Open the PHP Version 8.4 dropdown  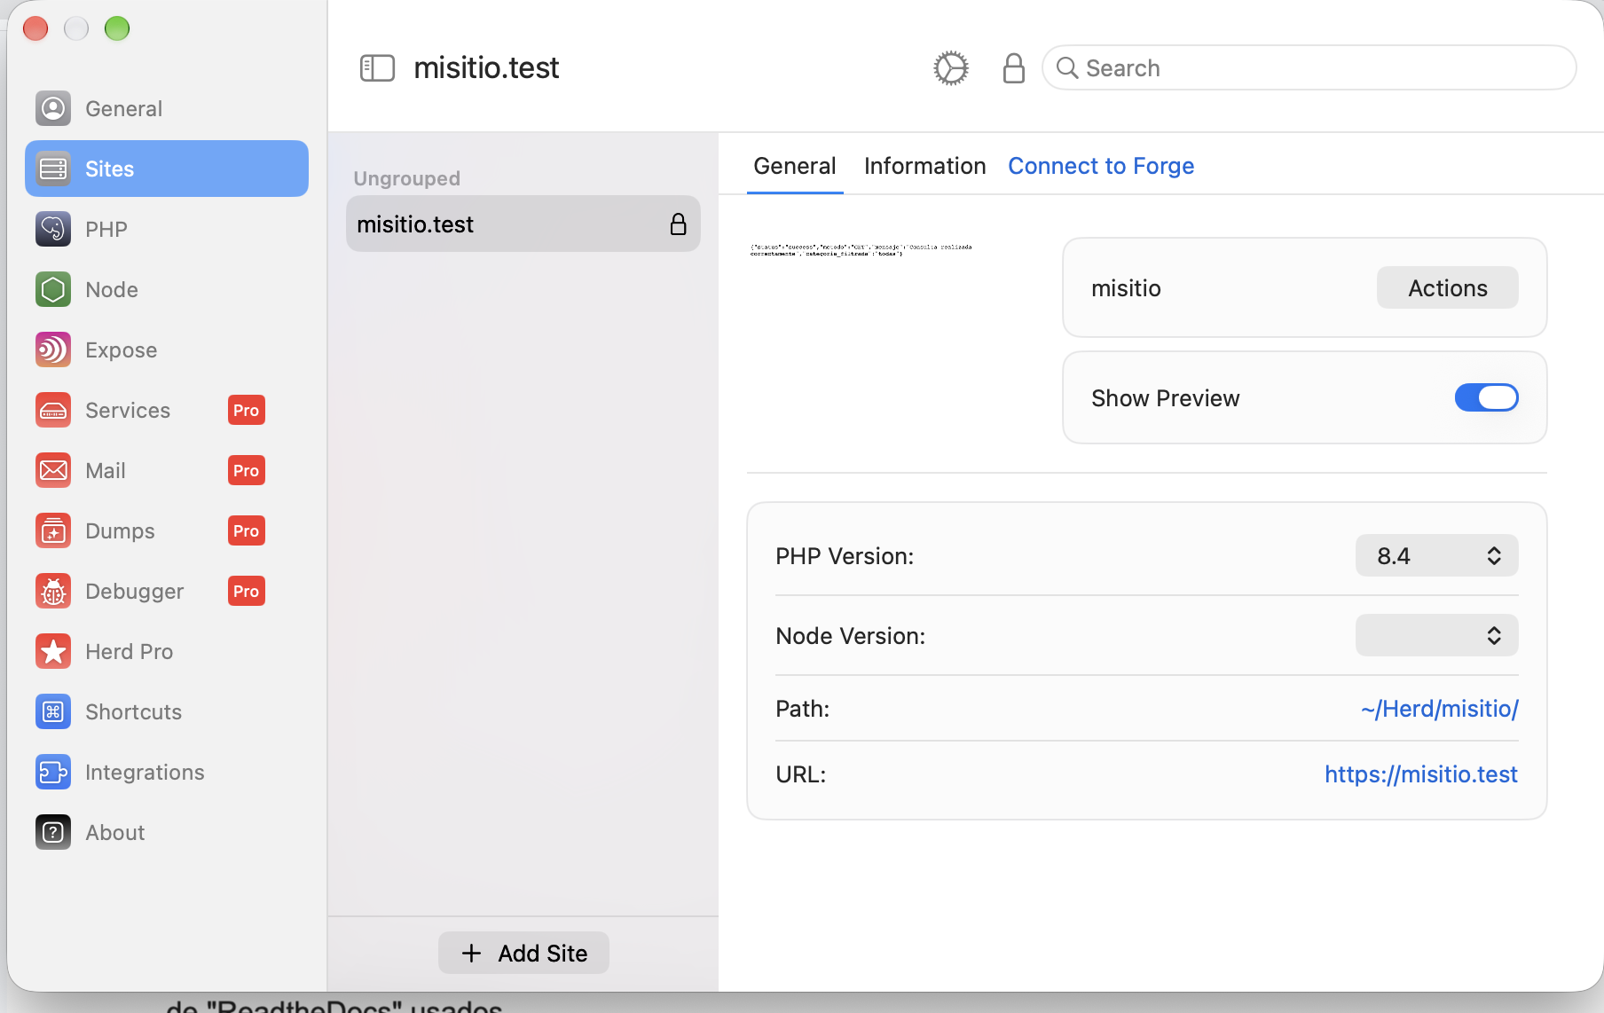point(1437,555)
